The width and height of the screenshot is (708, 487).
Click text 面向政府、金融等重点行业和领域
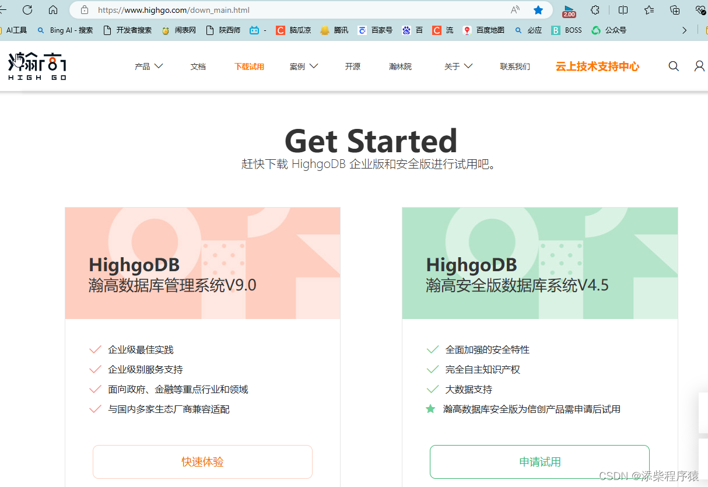pyautogui.click(x=178, y=390)
